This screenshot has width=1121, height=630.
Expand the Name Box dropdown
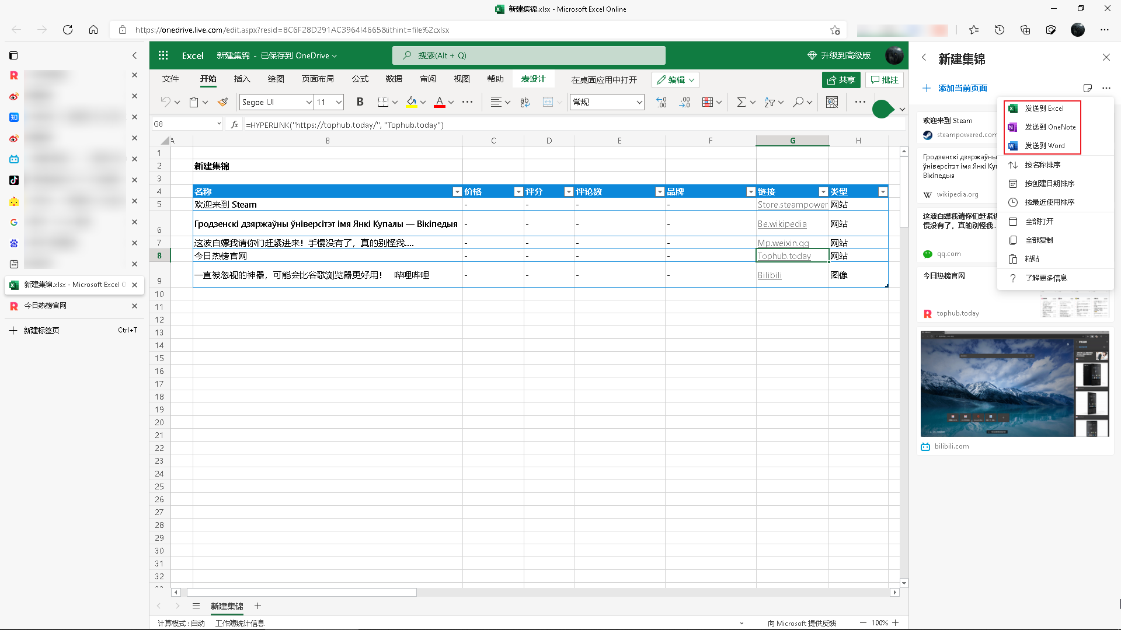coord(219,124)
